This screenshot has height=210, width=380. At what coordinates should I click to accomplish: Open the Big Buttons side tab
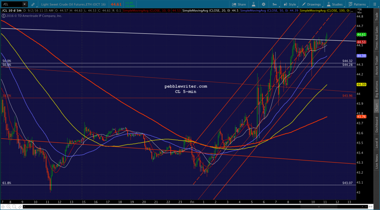click(377, 88)
